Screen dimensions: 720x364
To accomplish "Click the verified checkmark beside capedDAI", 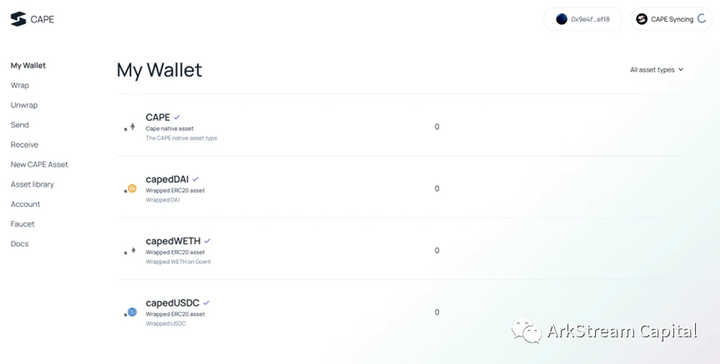I will pyautogui.click(x=196, y=179).
